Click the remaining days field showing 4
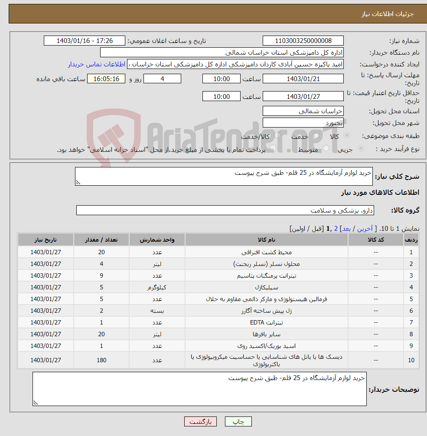 coord(162,79)
